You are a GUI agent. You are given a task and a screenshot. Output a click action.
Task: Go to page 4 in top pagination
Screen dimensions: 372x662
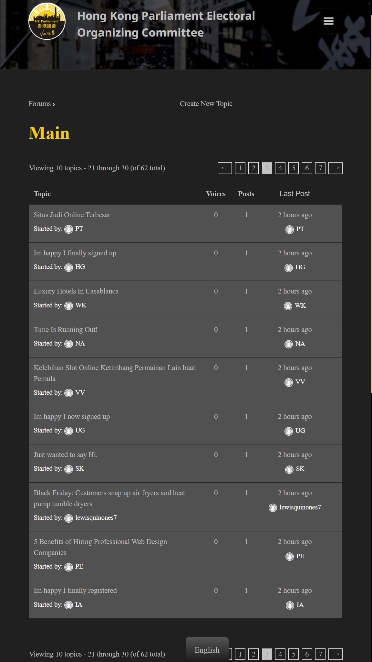(280, 168)
